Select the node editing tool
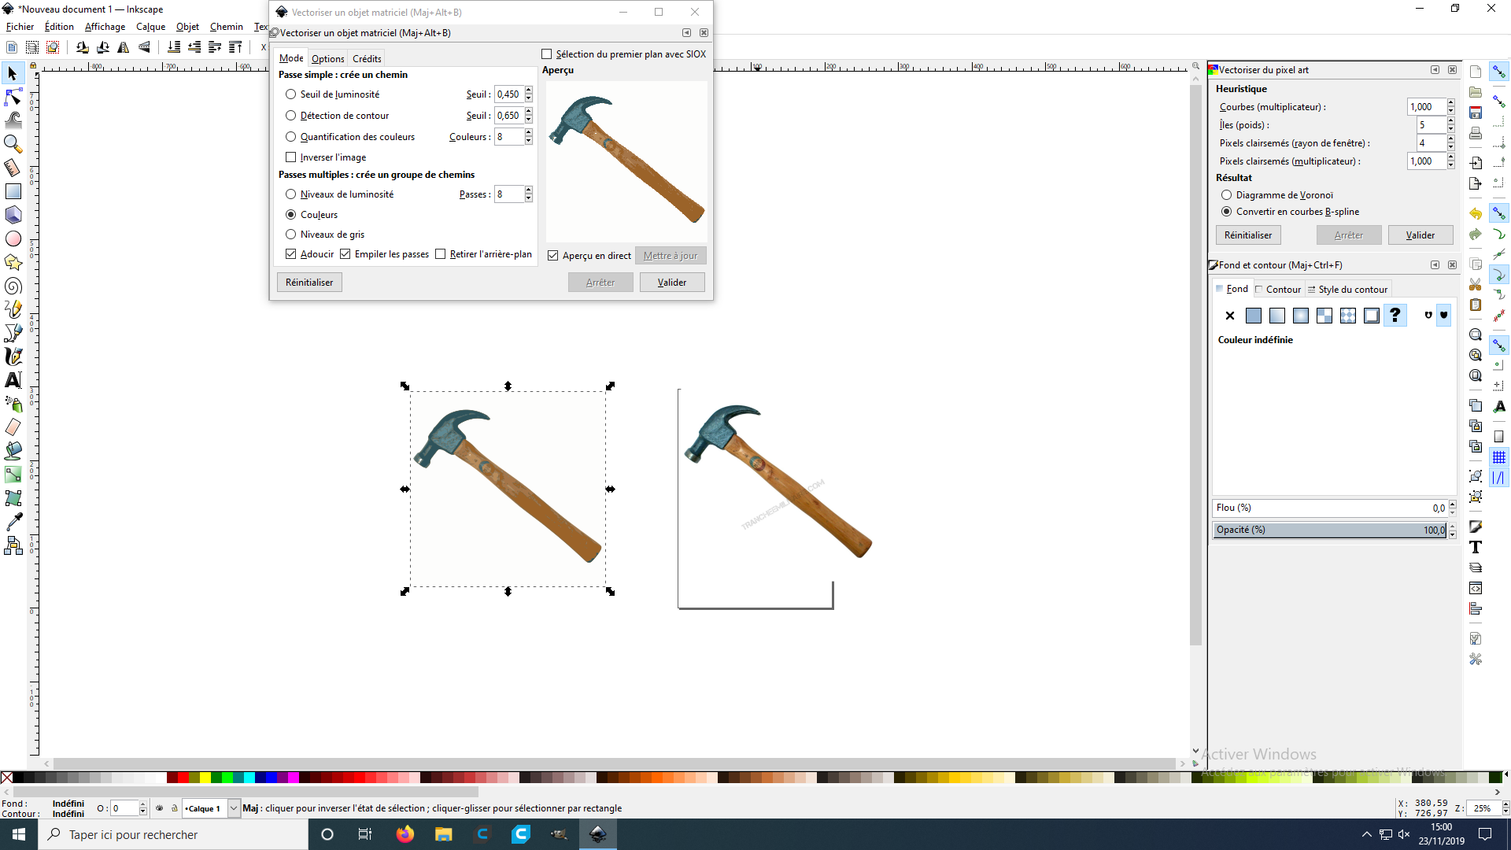Viewport: 1511px width, 850px height. pyautogui.click(x=13, y=97)
